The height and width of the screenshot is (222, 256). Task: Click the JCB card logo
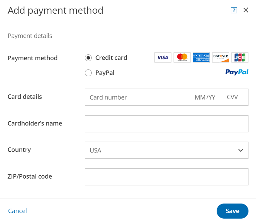tap(240, 57)
